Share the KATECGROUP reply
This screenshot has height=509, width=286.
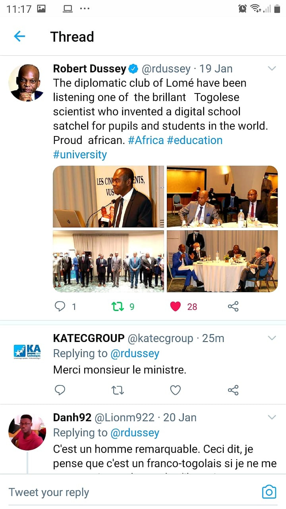[x=233, y=390]
